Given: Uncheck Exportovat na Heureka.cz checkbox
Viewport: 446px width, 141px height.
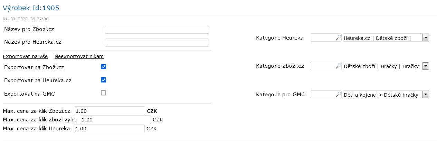Looking at the screenshot, I should (103, 80).
